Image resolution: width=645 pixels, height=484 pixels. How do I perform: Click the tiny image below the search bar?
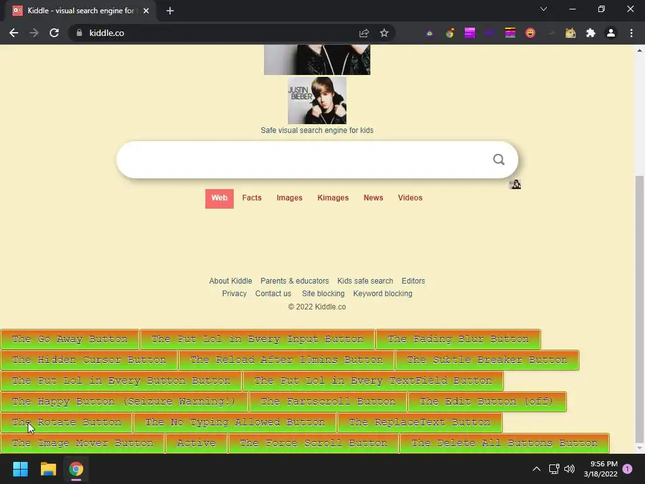(515, 184)
